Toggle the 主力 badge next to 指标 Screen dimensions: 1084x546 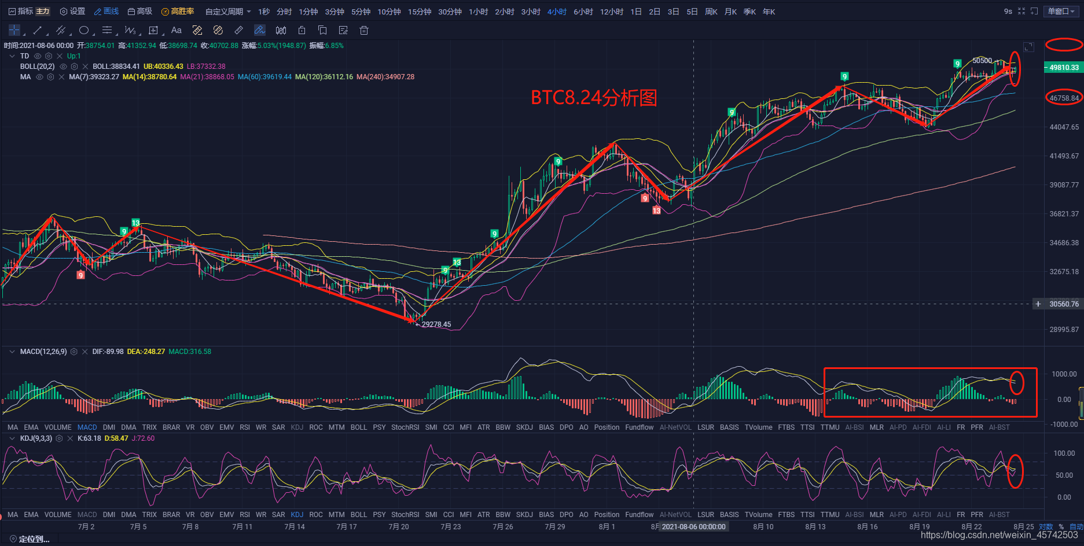pos(43,12)
